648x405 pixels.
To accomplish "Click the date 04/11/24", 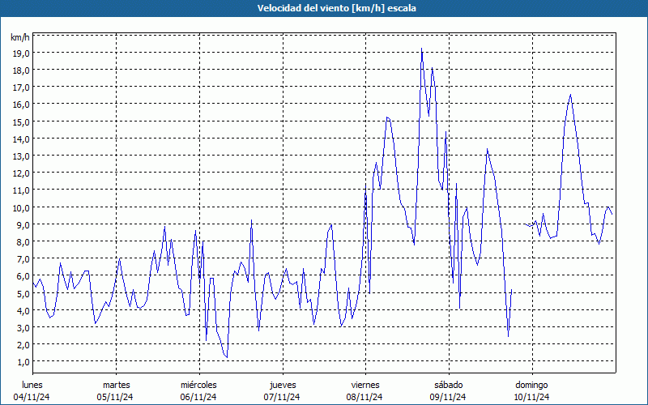I will [x=32, y=397].
